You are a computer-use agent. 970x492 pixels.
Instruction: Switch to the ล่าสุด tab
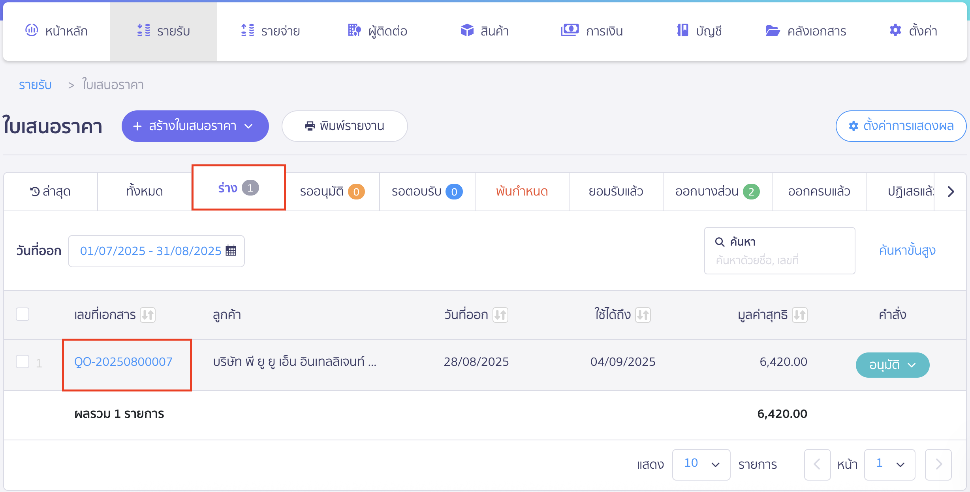pos(51,192)
